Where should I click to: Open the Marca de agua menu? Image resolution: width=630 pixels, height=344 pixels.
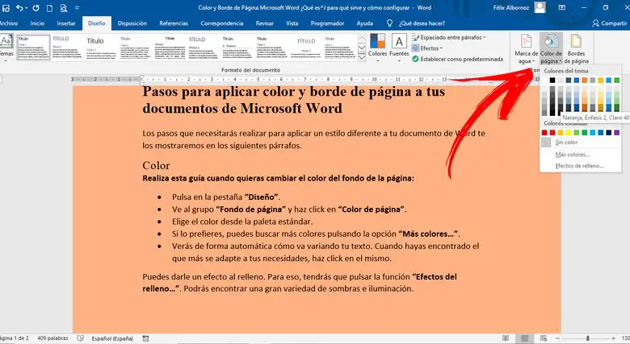point(526,49)
